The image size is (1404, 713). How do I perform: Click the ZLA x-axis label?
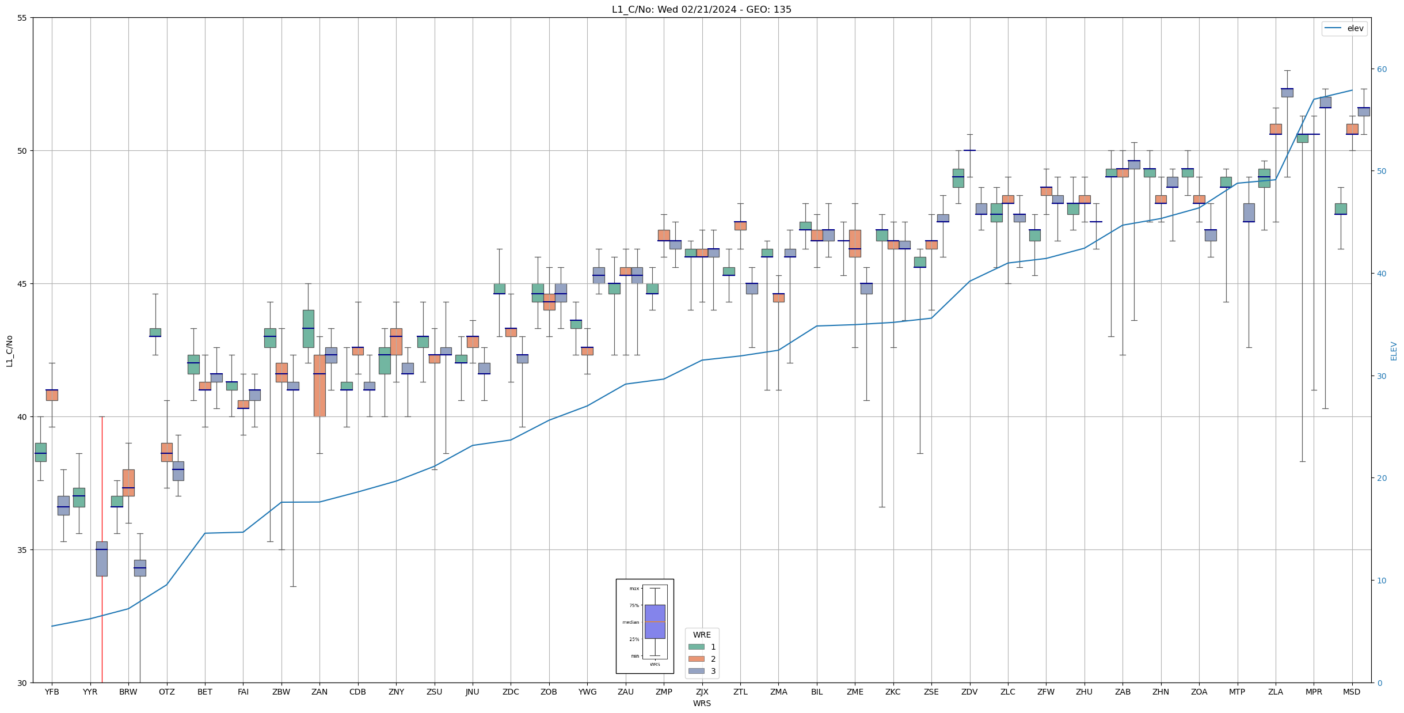[x=1276, y=692]
